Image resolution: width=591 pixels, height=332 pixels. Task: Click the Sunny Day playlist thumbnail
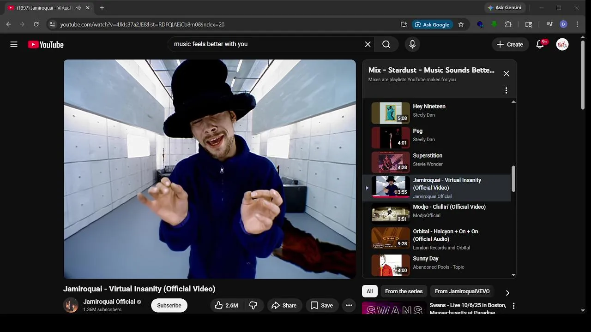click(x=391, y=265)
